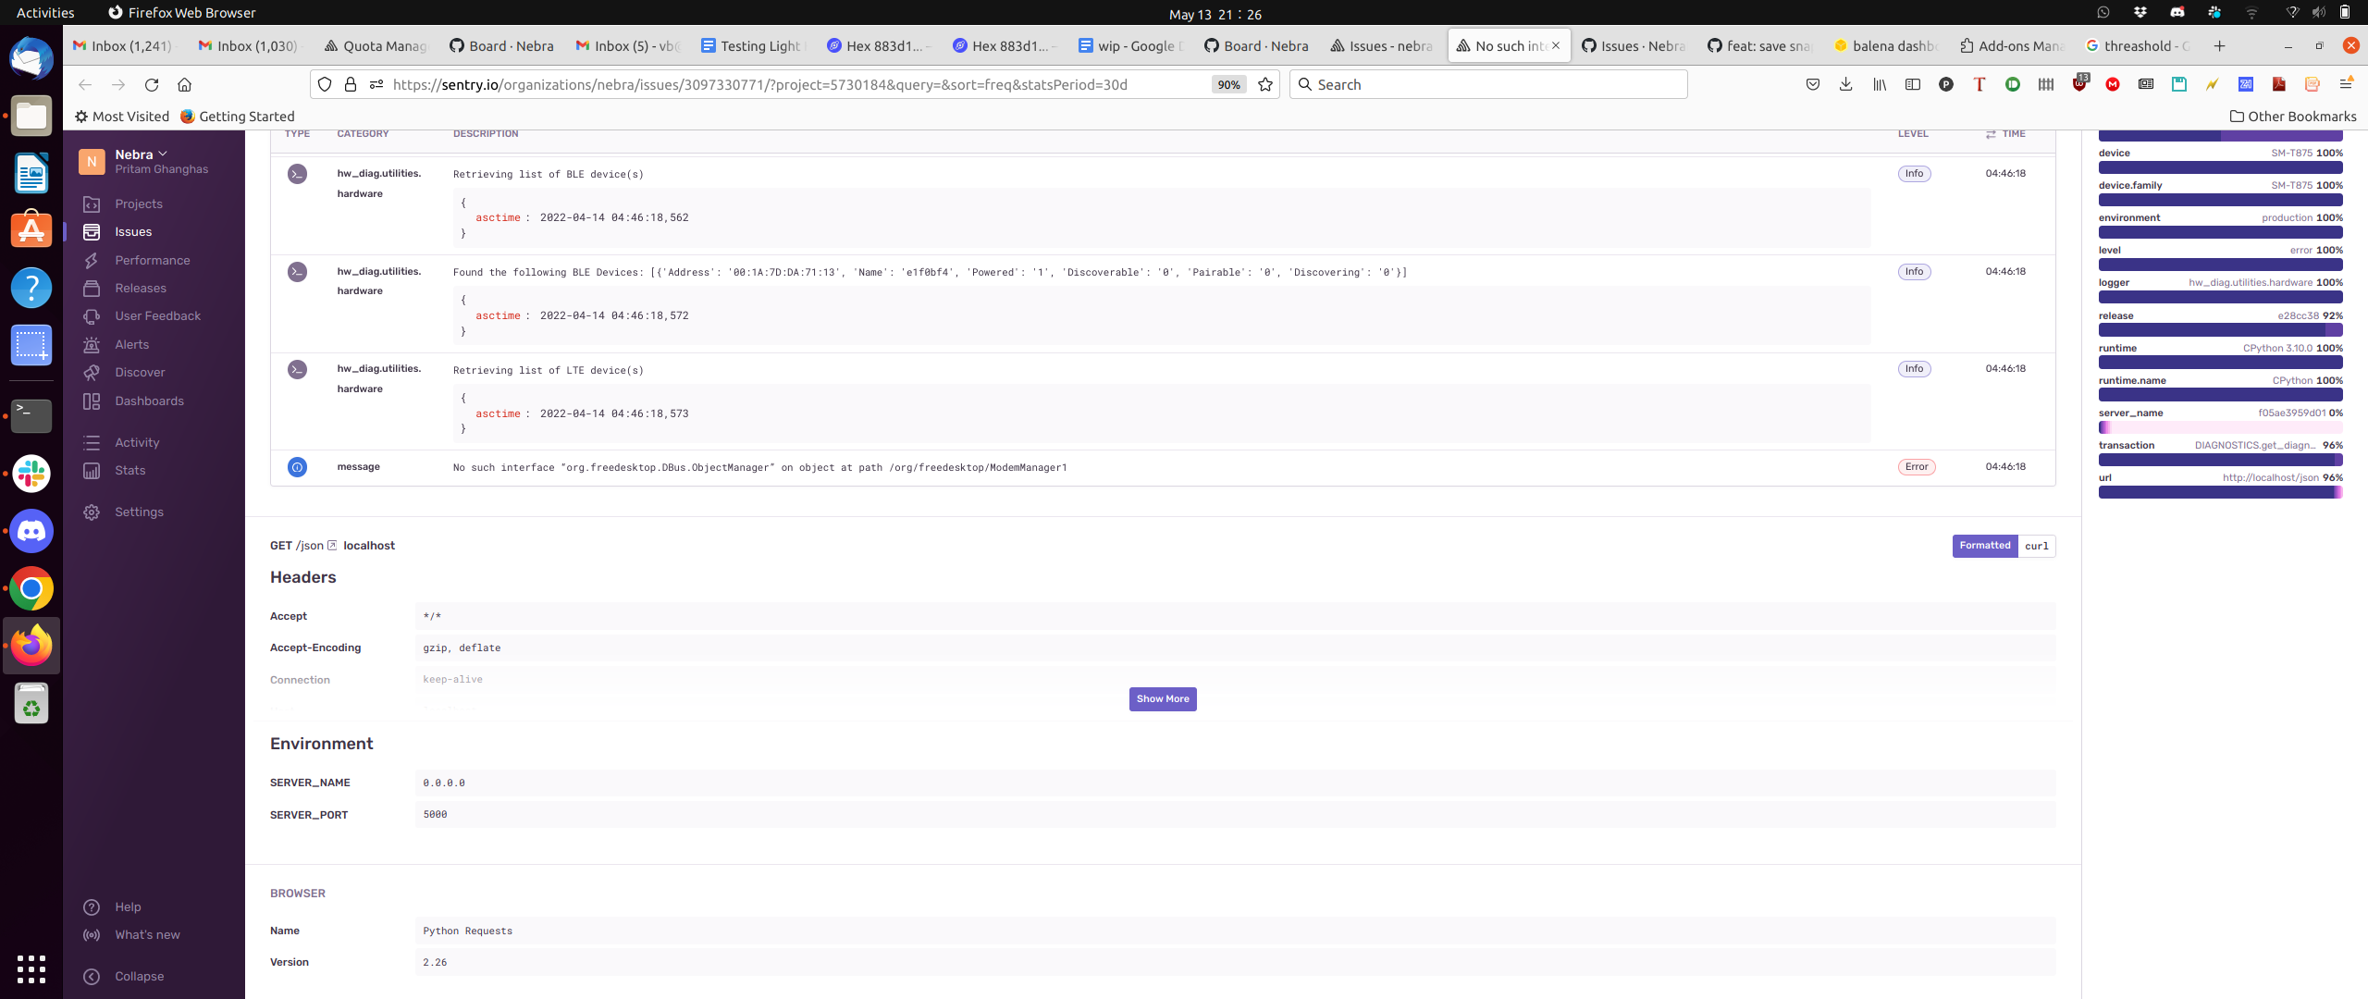Open Activities in the Ubuntu top bar
Viewport: 2368px width, 999px height.
[x=44, y=12]
